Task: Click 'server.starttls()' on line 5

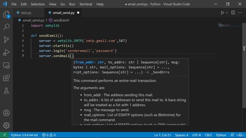Action: click(57, 46)
